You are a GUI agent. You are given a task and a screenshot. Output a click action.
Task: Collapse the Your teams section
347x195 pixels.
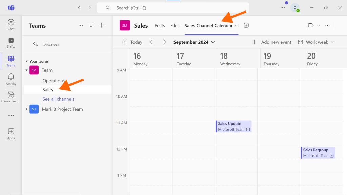click(x=26, y=61)
